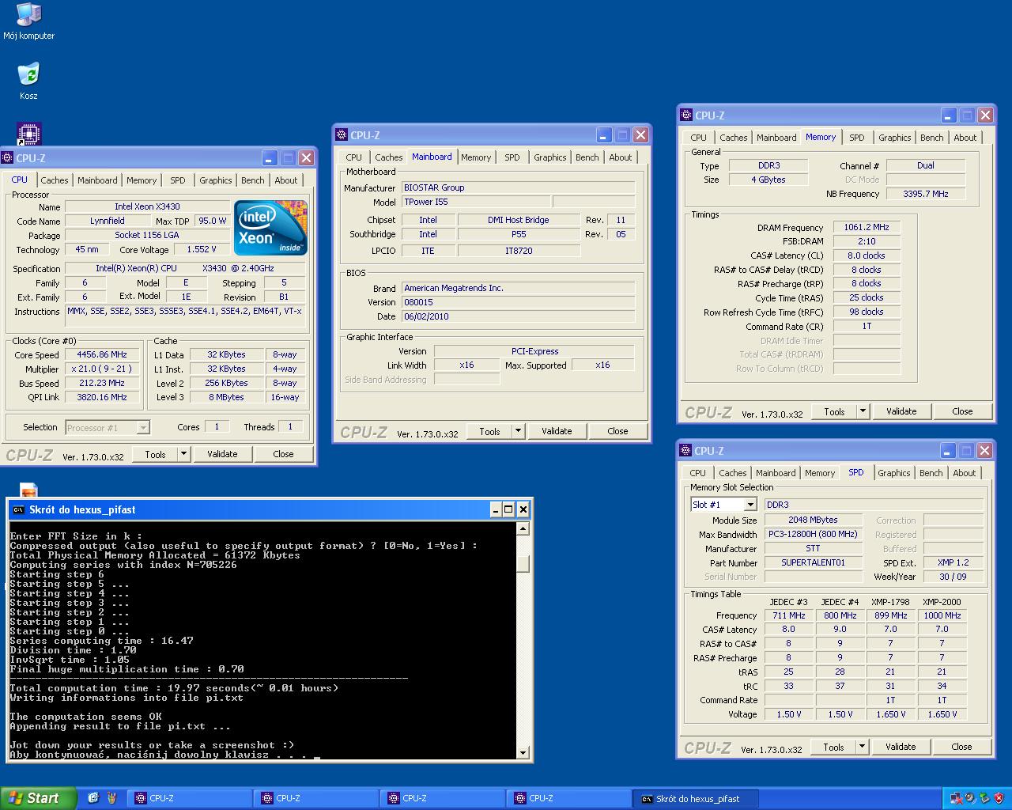Image resolution: width=1012 pixels, height=810 pixels.
Task: Click the Bus Speed value 212.23 MHz
Action: [x=102, y=383]
